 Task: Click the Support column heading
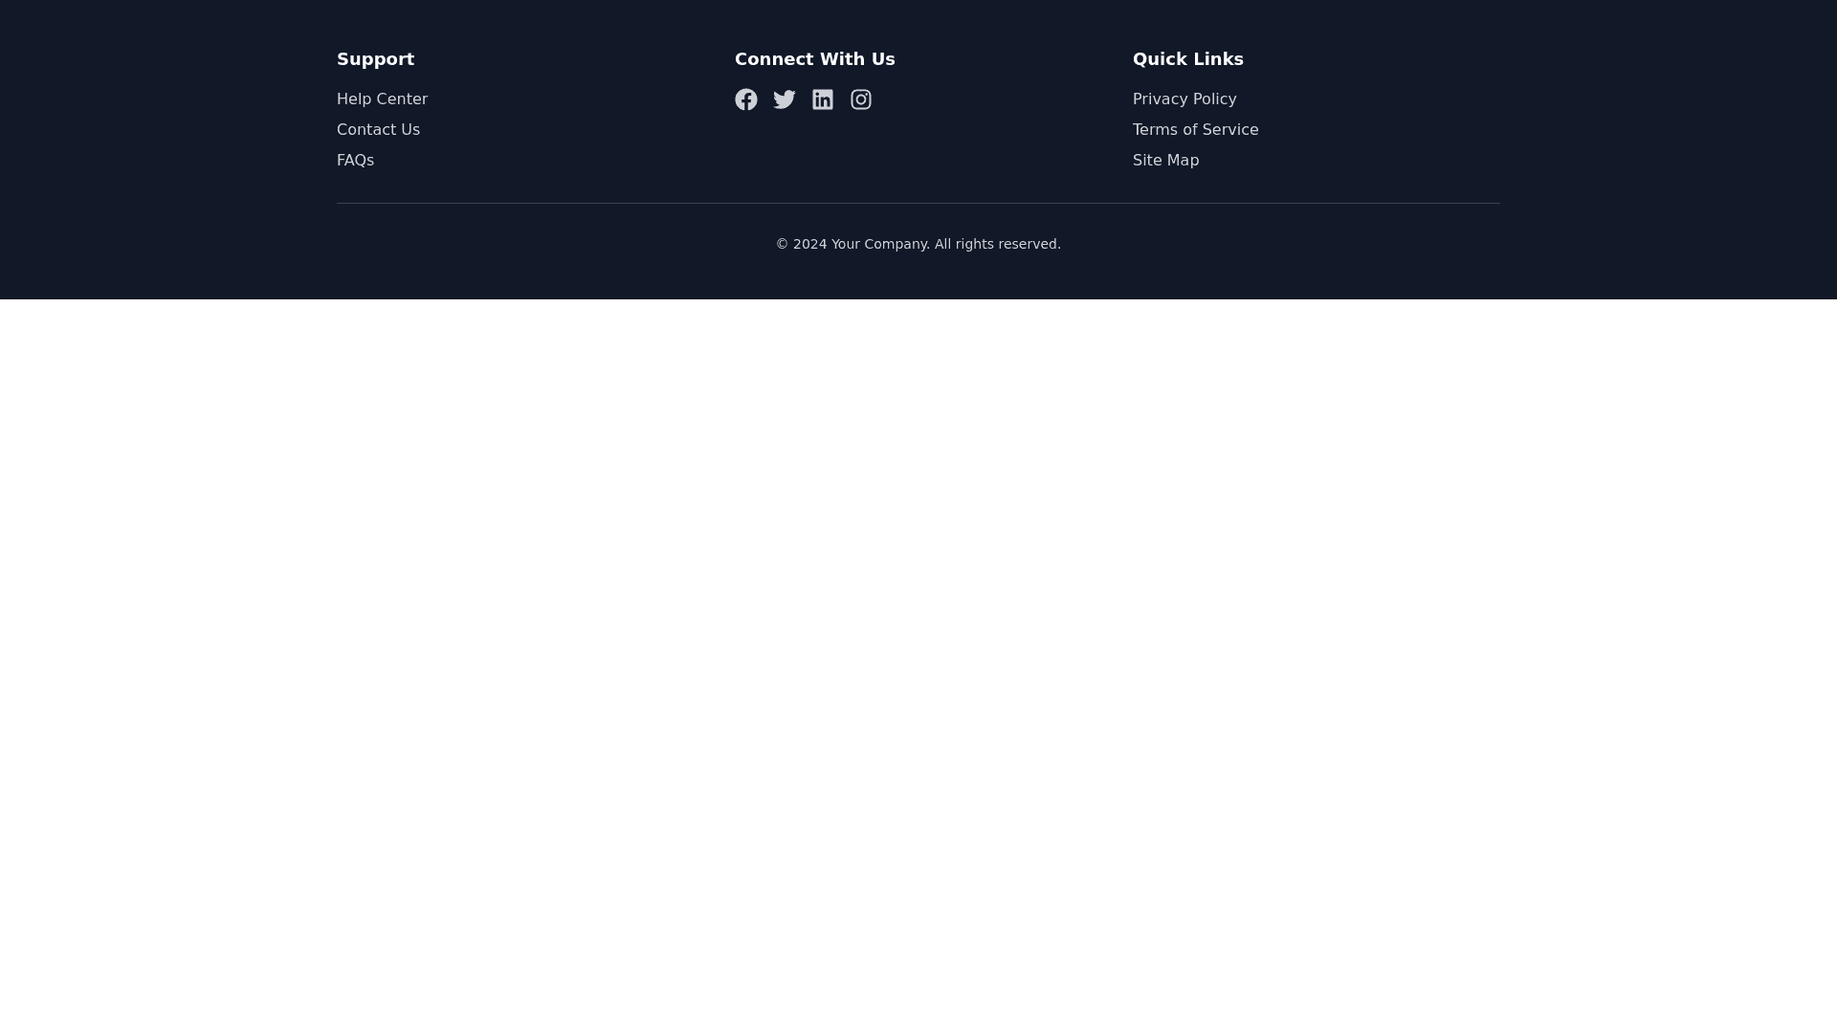[375, 59]
